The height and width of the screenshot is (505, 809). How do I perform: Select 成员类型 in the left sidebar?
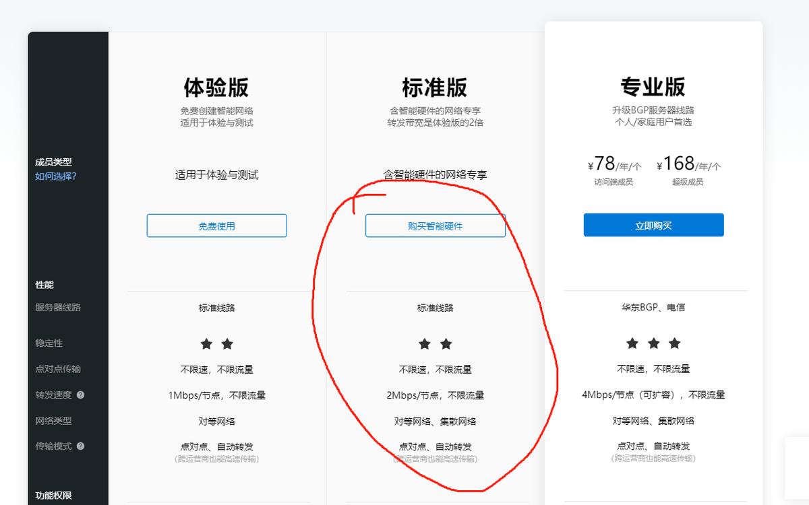47,162
